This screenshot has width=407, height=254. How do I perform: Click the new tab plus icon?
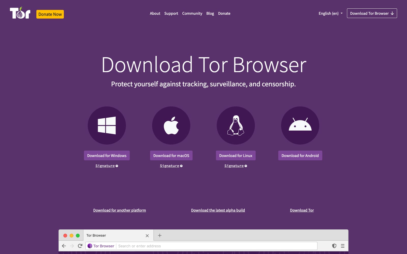point(160,235)
